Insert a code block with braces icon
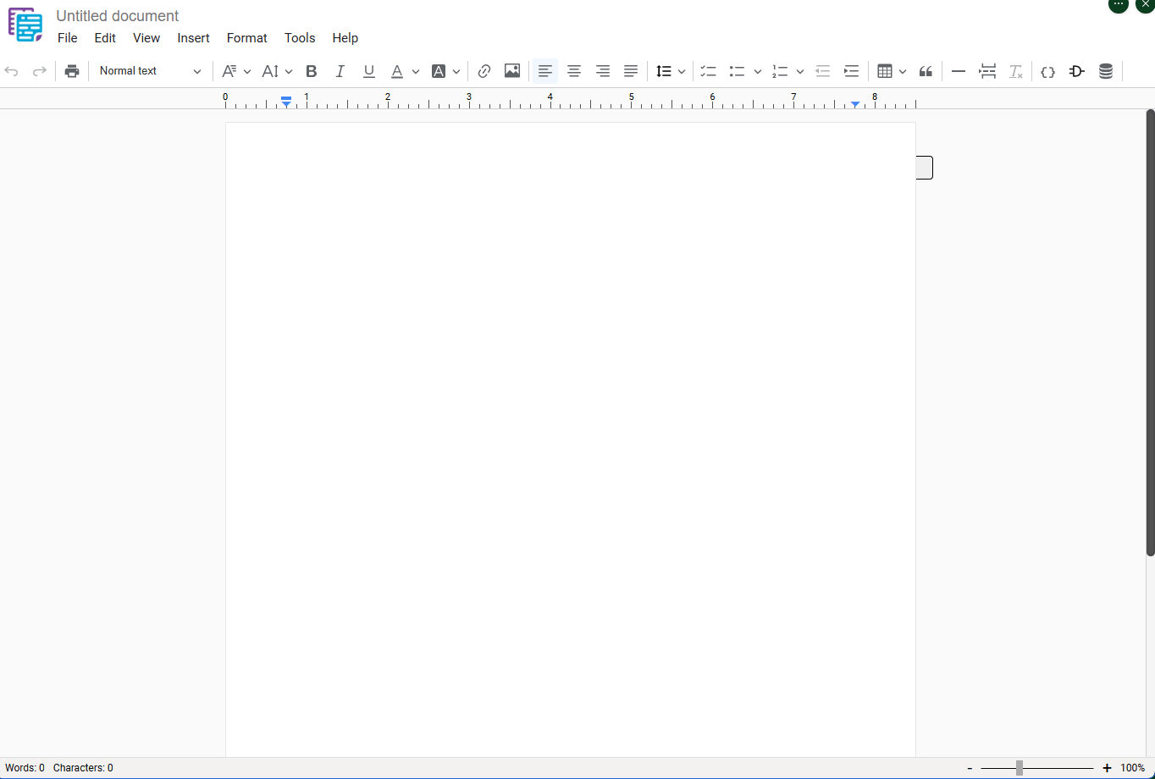Screen dimensions: 1155x779 coord(1047,71)
